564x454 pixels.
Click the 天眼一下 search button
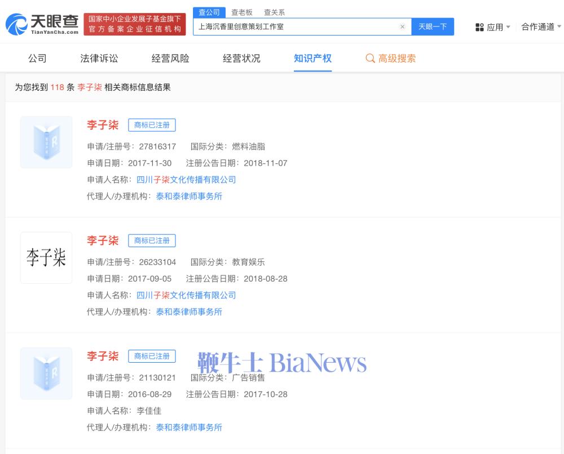click(433, 26)
